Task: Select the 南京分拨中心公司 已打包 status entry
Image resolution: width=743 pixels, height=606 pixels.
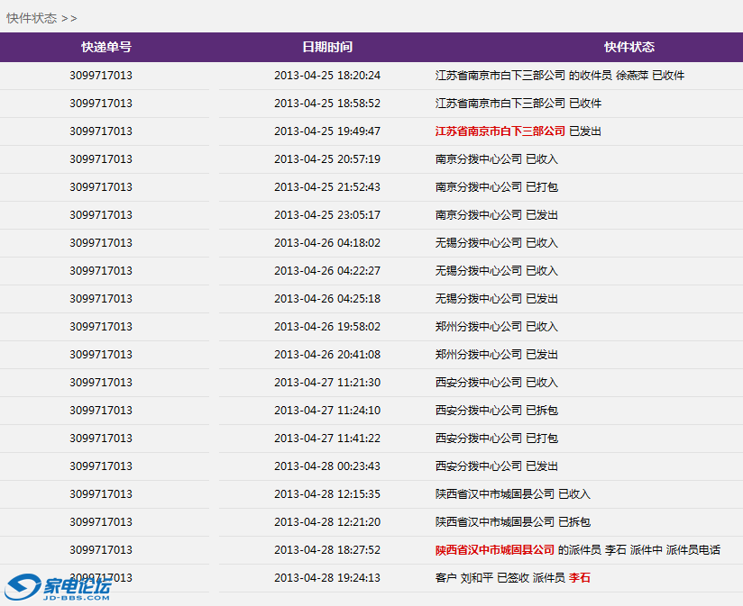Action: [x=496, y=187]
